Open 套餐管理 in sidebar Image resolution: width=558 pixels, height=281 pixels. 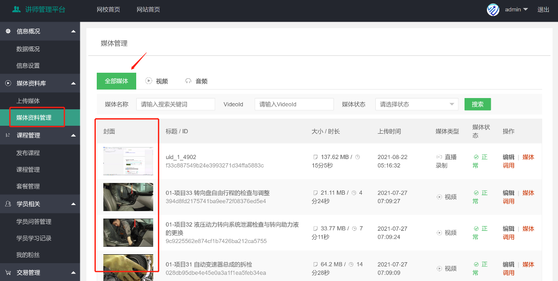tap(28, 187)
